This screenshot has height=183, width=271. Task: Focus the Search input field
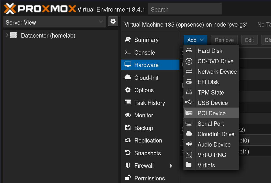tap(185, 9)
